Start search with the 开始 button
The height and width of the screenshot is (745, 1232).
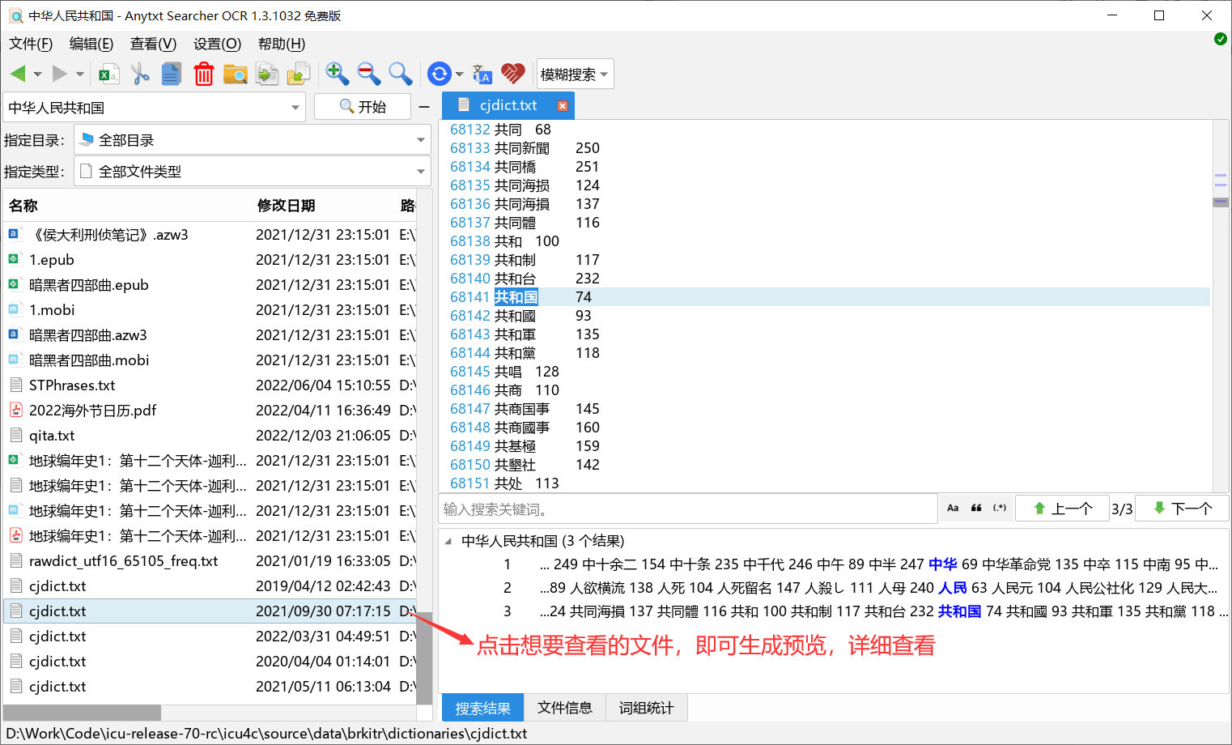tap(363, 107)
